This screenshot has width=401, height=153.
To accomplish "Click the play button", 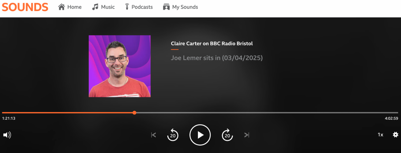I will 200,135.
